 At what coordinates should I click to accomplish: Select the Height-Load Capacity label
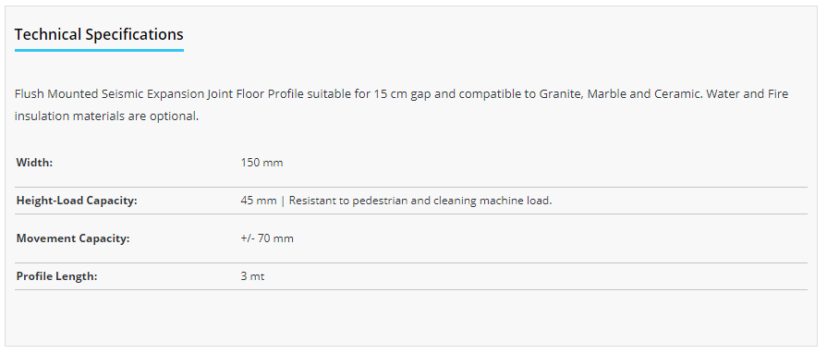click(77, 201)
